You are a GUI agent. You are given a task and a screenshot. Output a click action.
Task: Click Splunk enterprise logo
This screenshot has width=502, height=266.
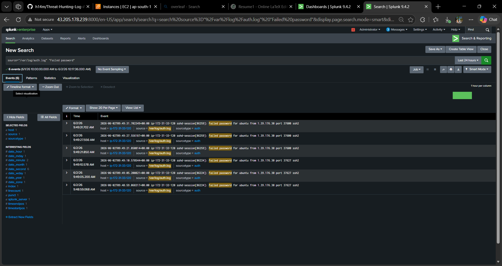coord(20,30)
